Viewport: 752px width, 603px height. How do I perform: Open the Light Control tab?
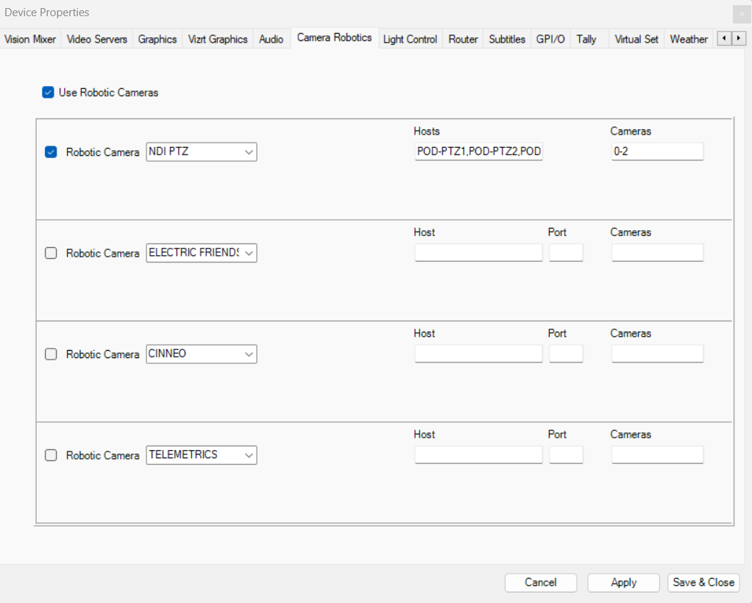[410, 39]
